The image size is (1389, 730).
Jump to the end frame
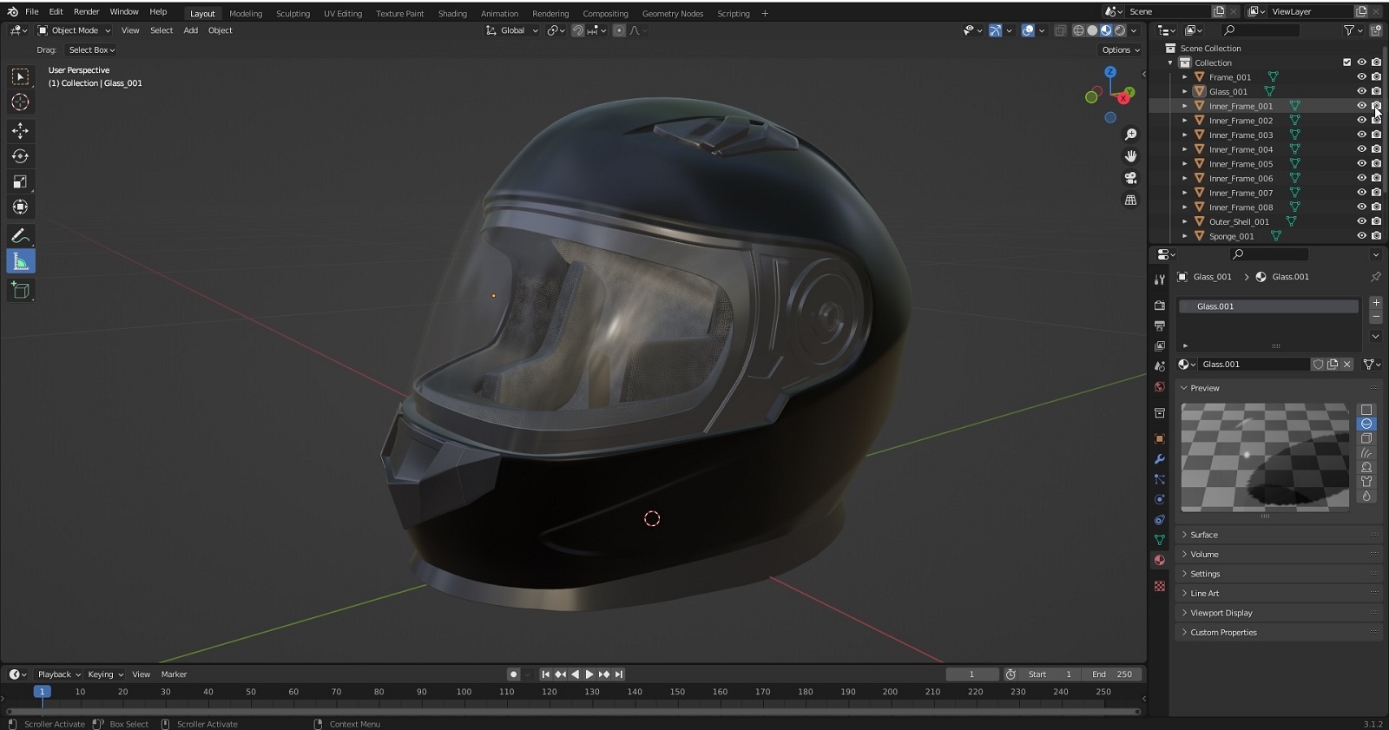619,674
